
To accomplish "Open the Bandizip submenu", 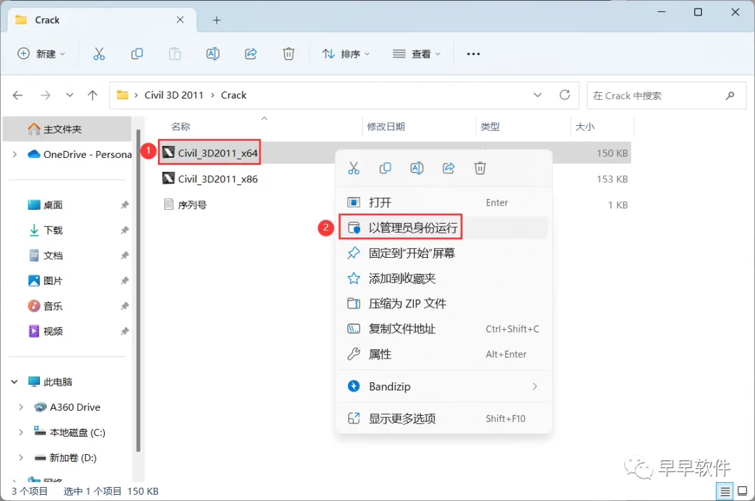I will tap(443, 386).
